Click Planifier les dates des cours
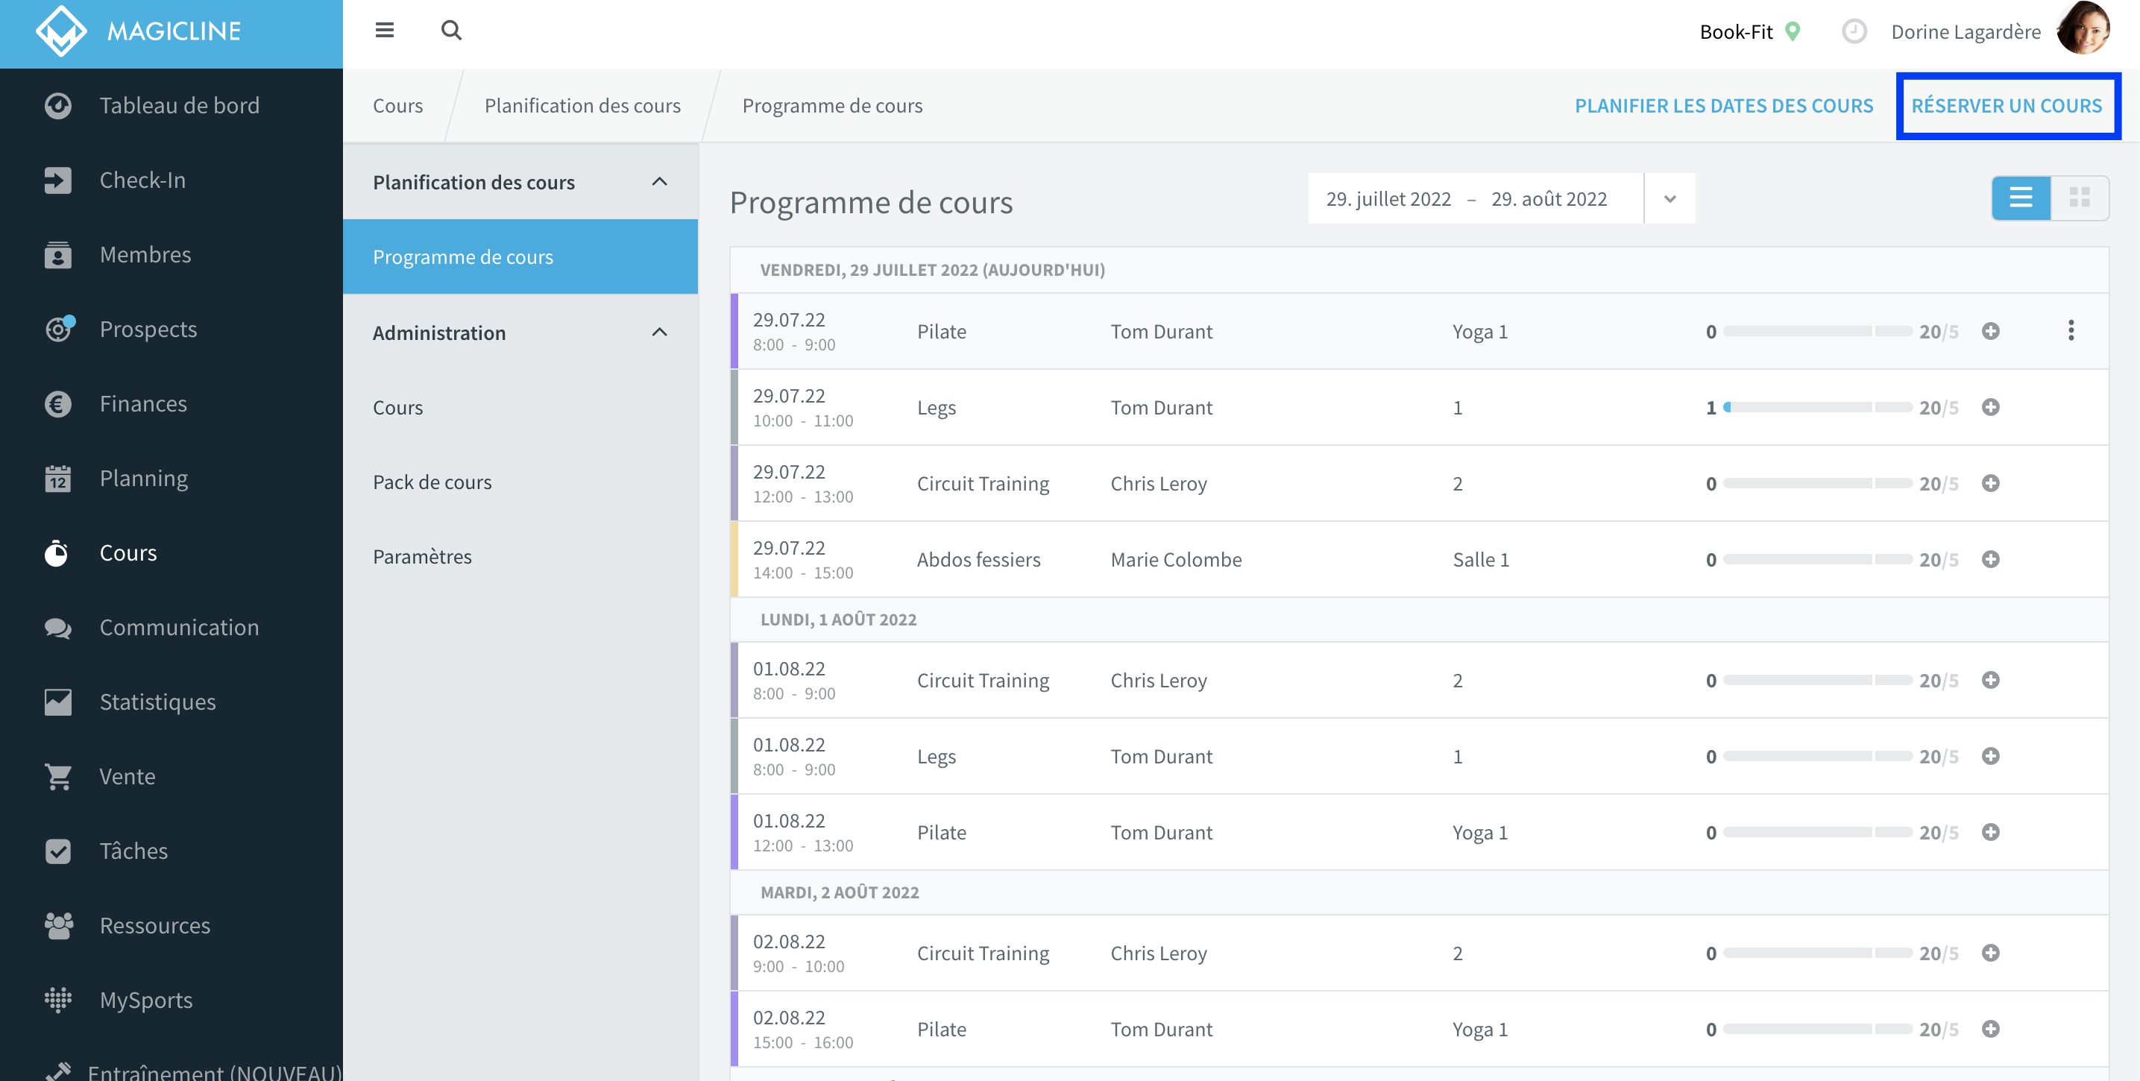 click(x=1724, y=107)
